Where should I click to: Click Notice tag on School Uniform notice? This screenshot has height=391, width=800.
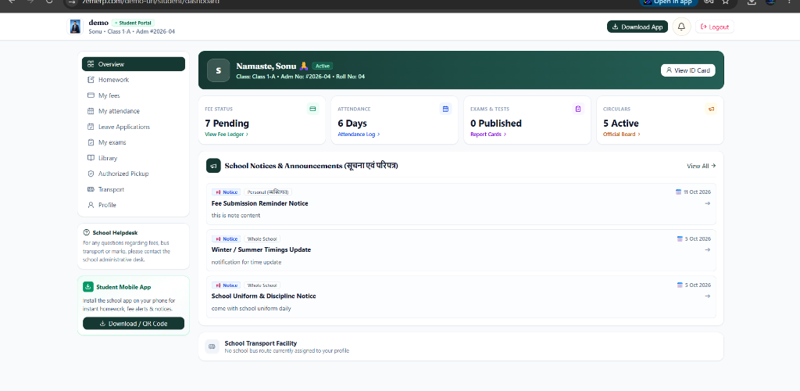point(226,285)
